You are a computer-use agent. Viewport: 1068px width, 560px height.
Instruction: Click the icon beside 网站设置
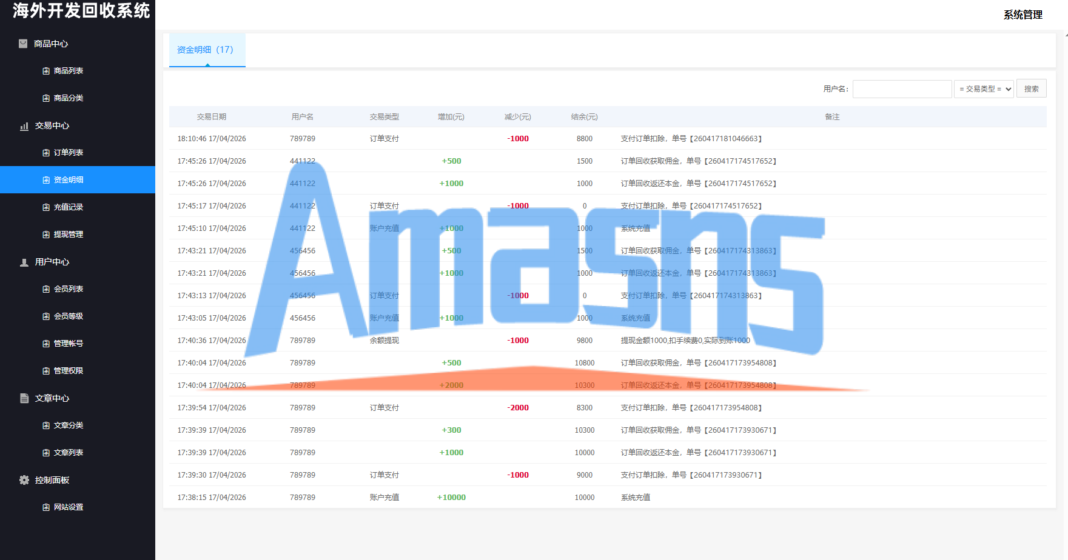[46, 507]
